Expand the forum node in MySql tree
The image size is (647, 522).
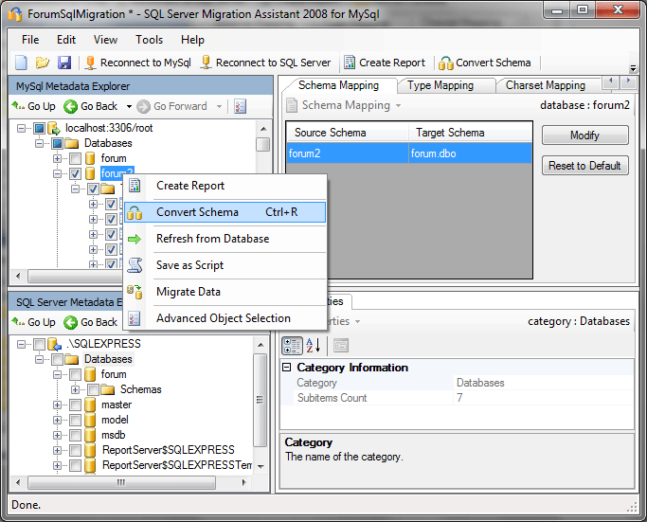point(58,158)
